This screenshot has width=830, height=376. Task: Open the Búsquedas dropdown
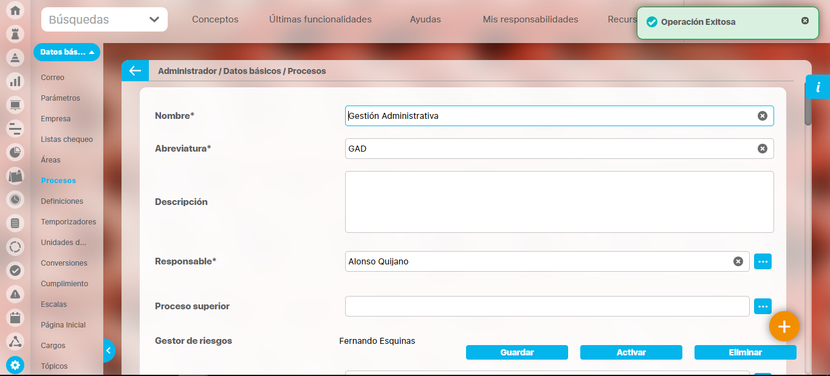pos(105,19)
